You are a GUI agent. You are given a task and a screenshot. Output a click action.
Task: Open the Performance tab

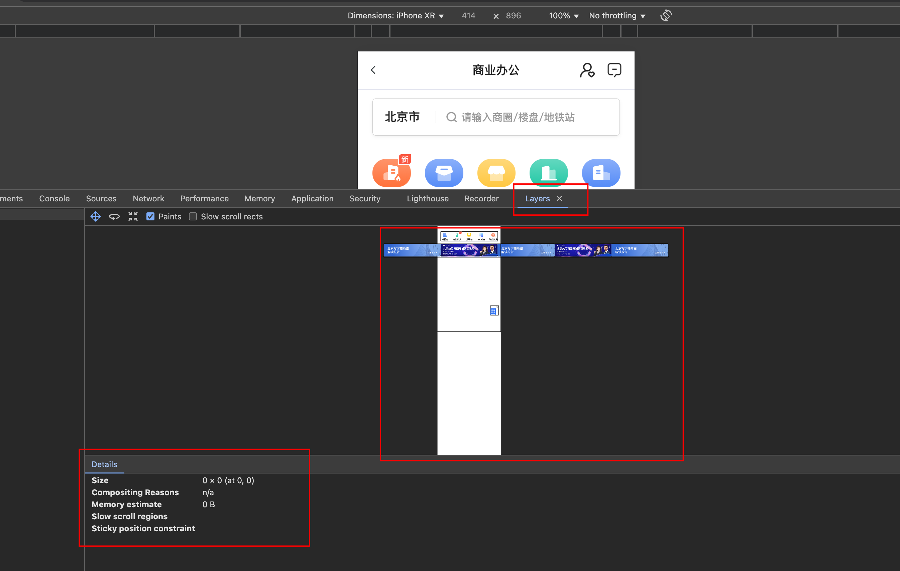(x=205, y=199)
